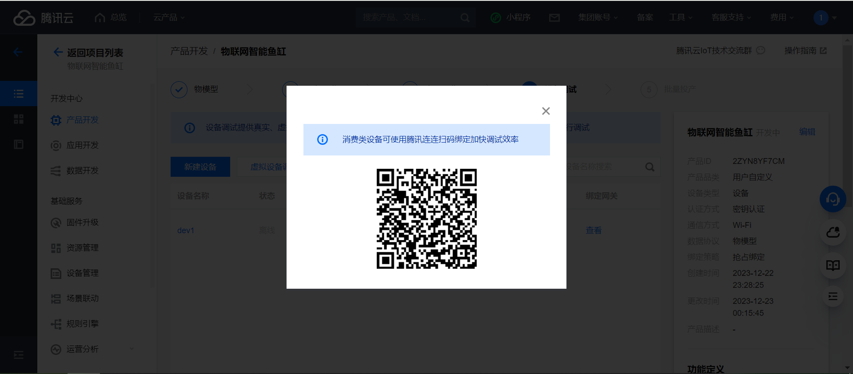
Task: Open 固件升级 in sidebar
Action: click(x=83, y=223)
